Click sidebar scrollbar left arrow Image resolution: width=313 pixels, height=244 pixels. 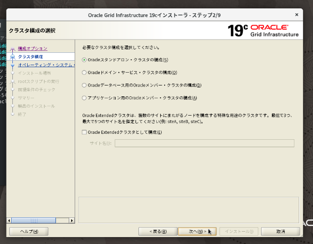point(9,220)
